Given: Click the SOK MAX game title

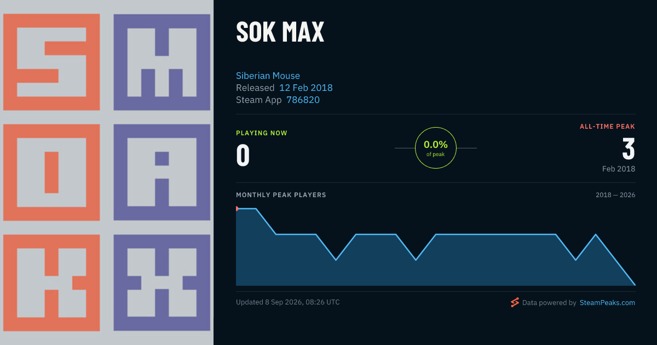Looking at the screenshot, I should [x=280, y=32].
